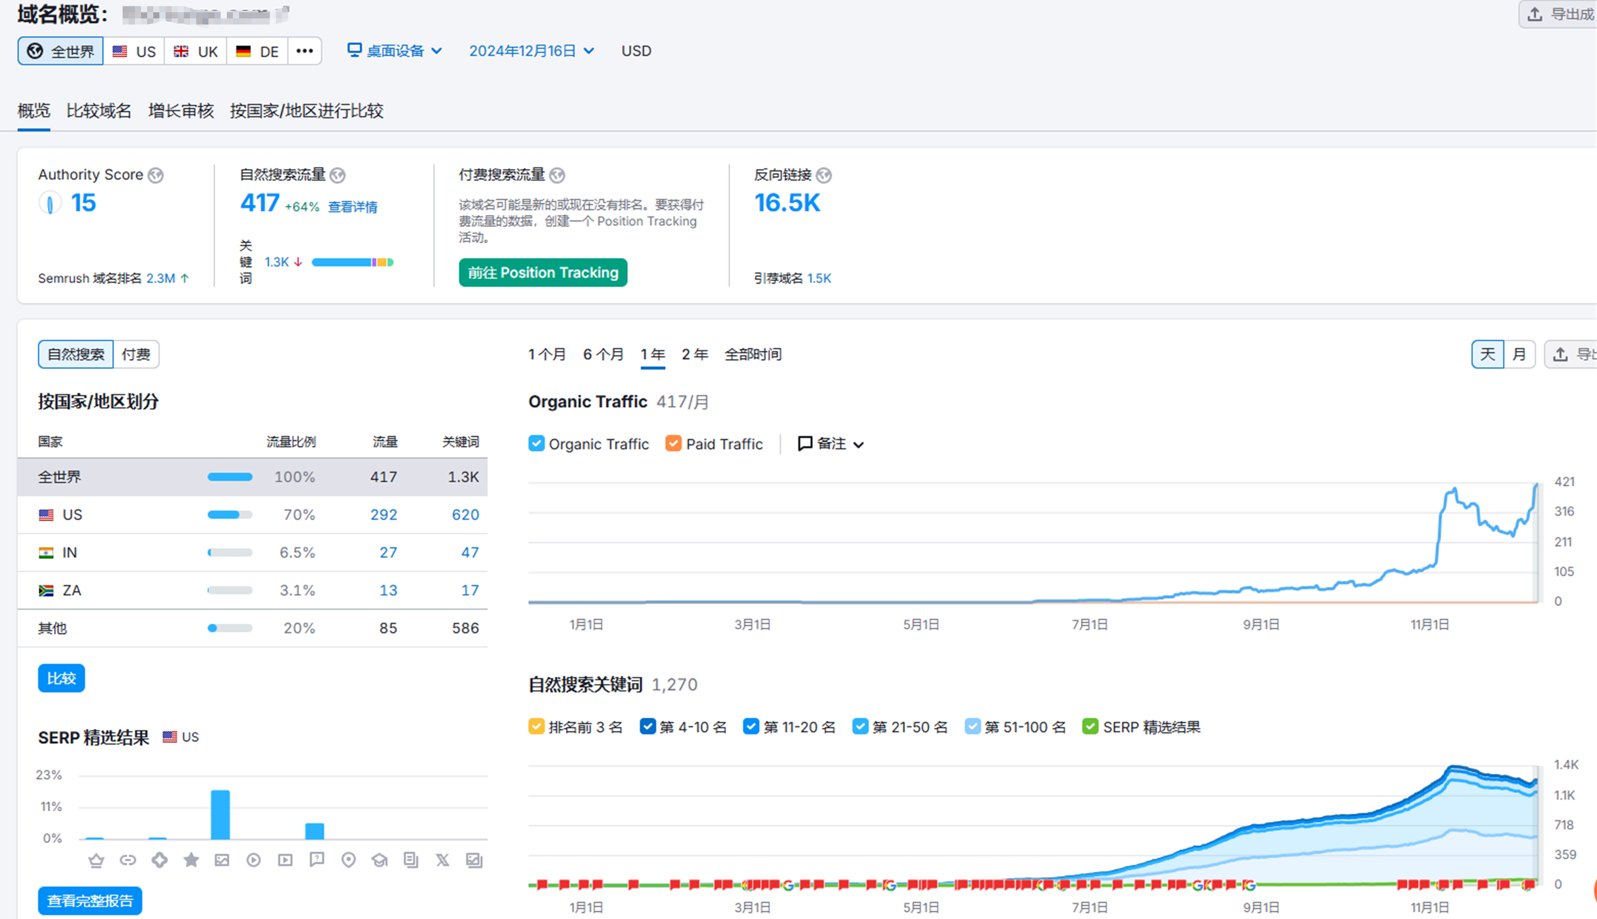
Task: Open the 导出成 export menu at top right
Action: [x=1558, y=14]
